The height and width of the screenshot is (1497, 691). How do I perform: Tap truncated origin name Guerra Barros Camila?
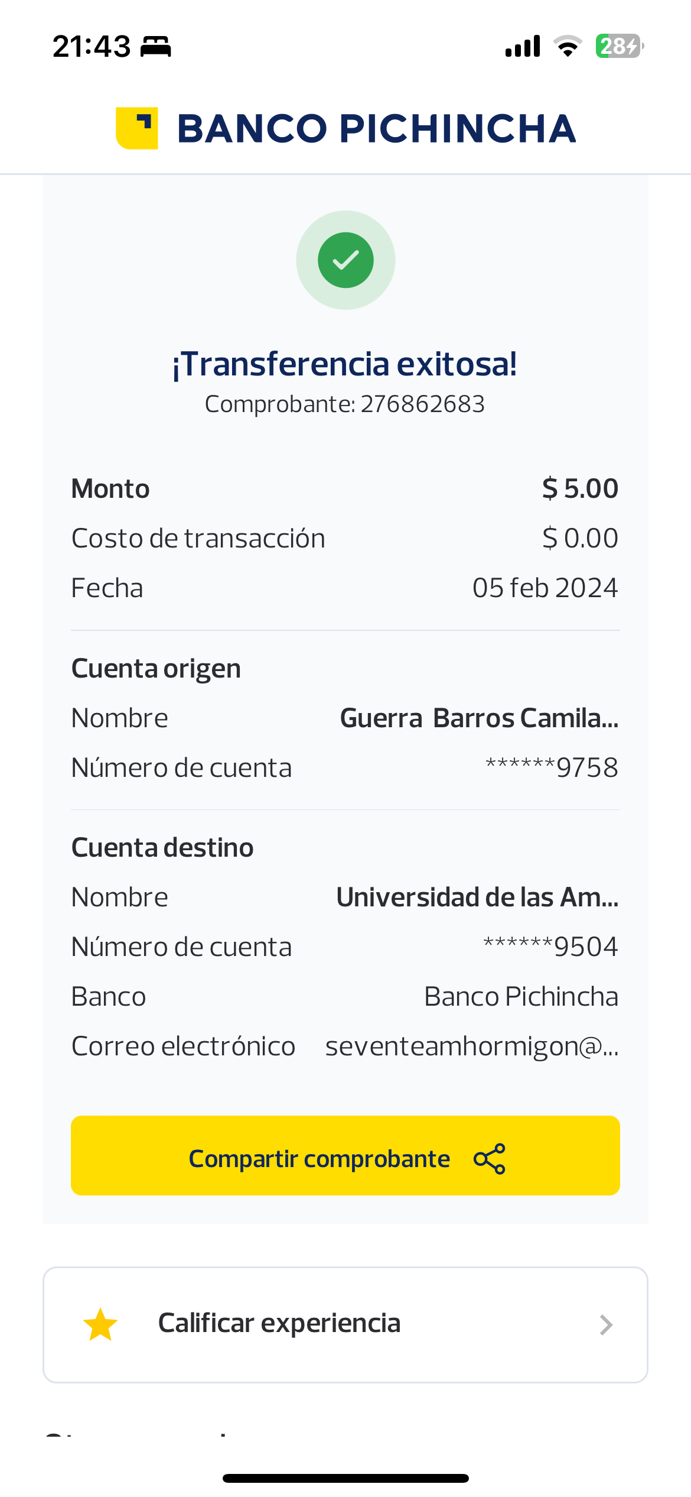pos(479,718)
